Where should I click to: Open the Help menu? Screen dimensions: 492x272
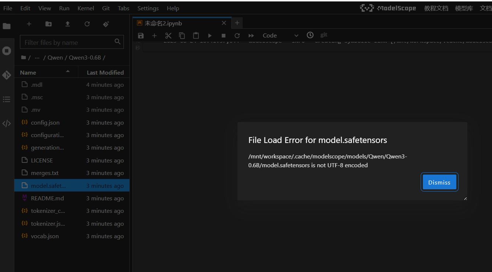click(x=173, y=8)
